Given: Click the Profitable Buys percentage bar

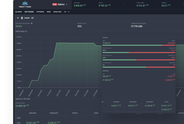Looking at the screenshot, I should click(x=139, y=52).
